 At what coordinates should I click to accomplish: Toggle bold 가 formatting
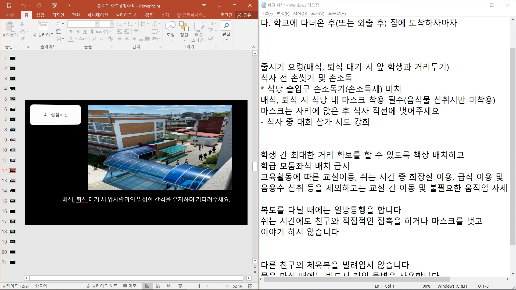(x=71, y=31)
